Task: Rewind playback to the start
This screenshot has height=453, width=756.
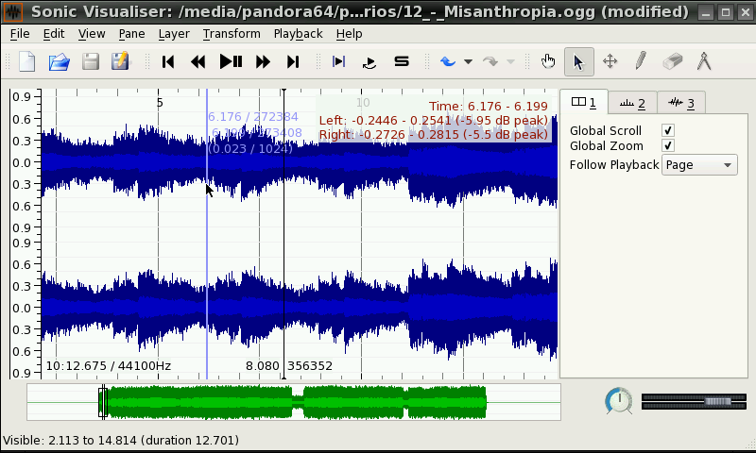Action: point(168,62)
